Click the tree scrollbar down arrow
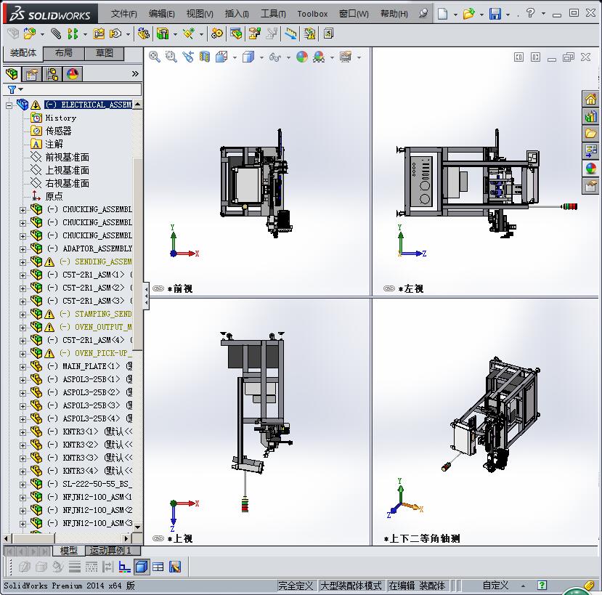602x595 pixels. coord(138,527)
